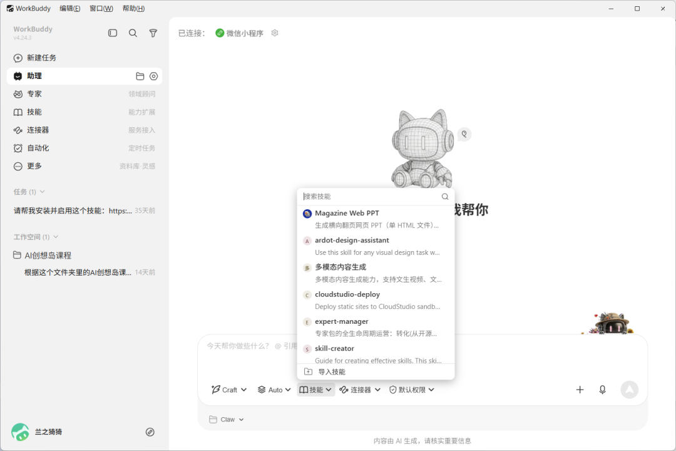Start voice input with microphone icon
The height and width of the screenshot is (451, 676).
click(x=602, y=390)
